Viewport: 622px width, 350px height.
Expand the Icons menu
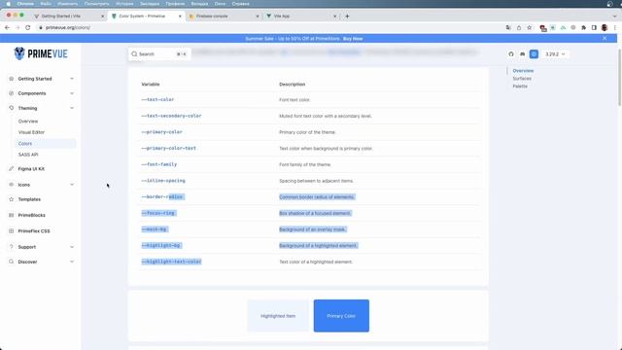click(x=41, y=185)
